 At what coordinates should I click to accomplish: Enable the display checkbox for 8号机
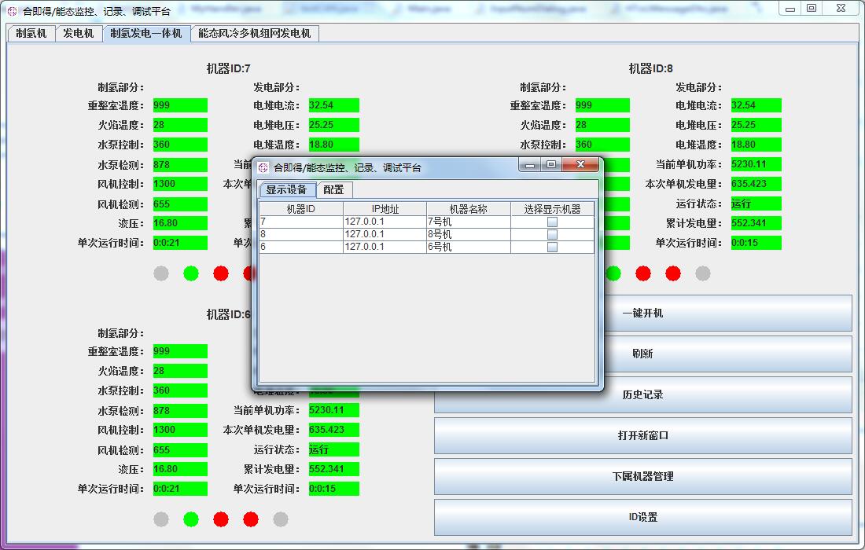tap(552, 234)
